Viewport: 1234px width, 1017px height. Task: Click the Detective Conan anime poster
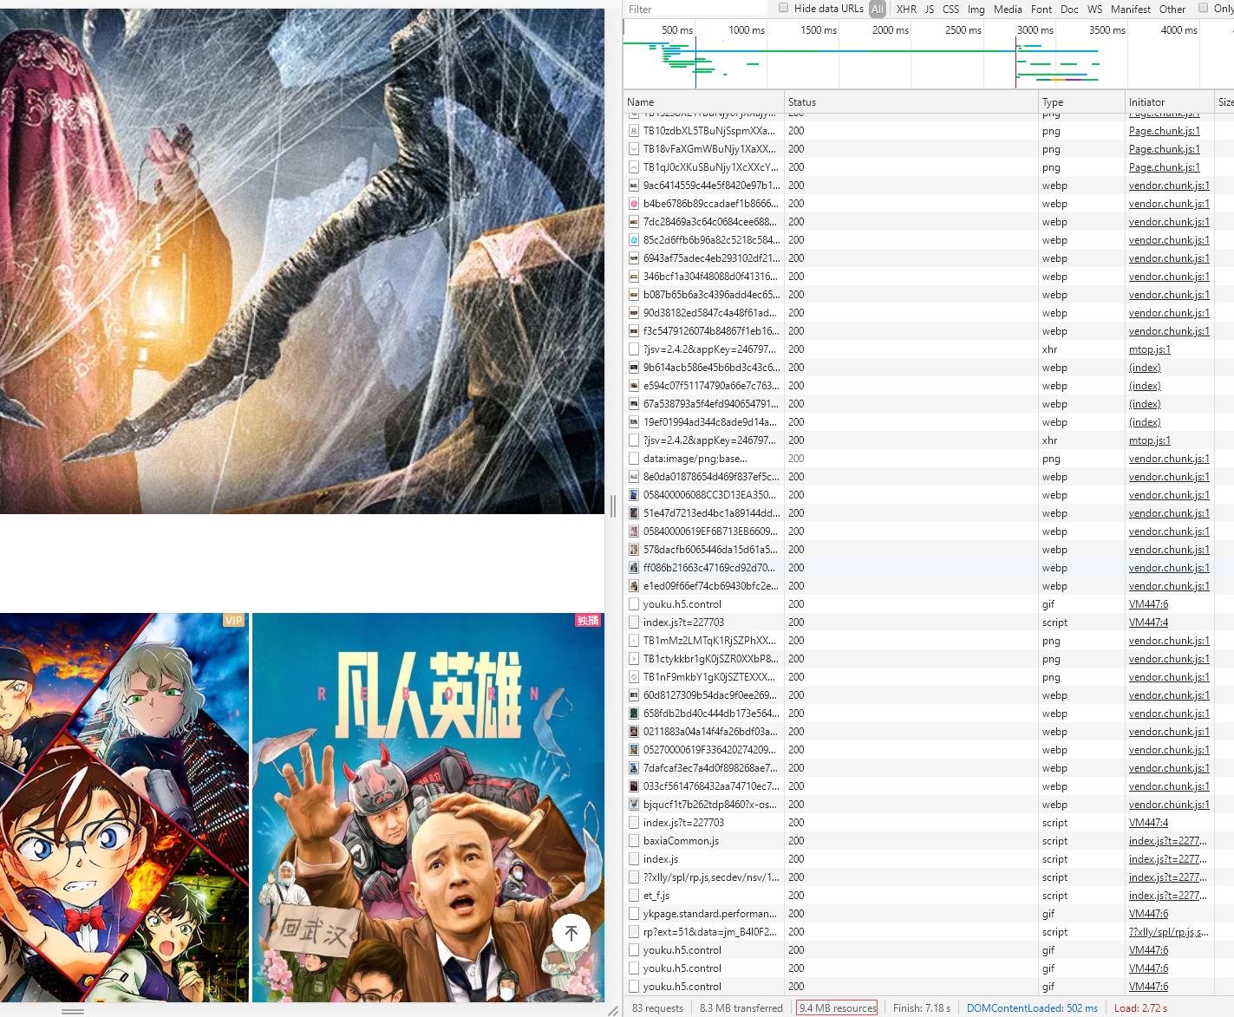pos(124,807)
